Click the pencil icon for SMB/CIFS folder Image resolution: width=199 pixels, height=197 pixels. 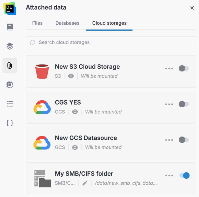(85, 183)
